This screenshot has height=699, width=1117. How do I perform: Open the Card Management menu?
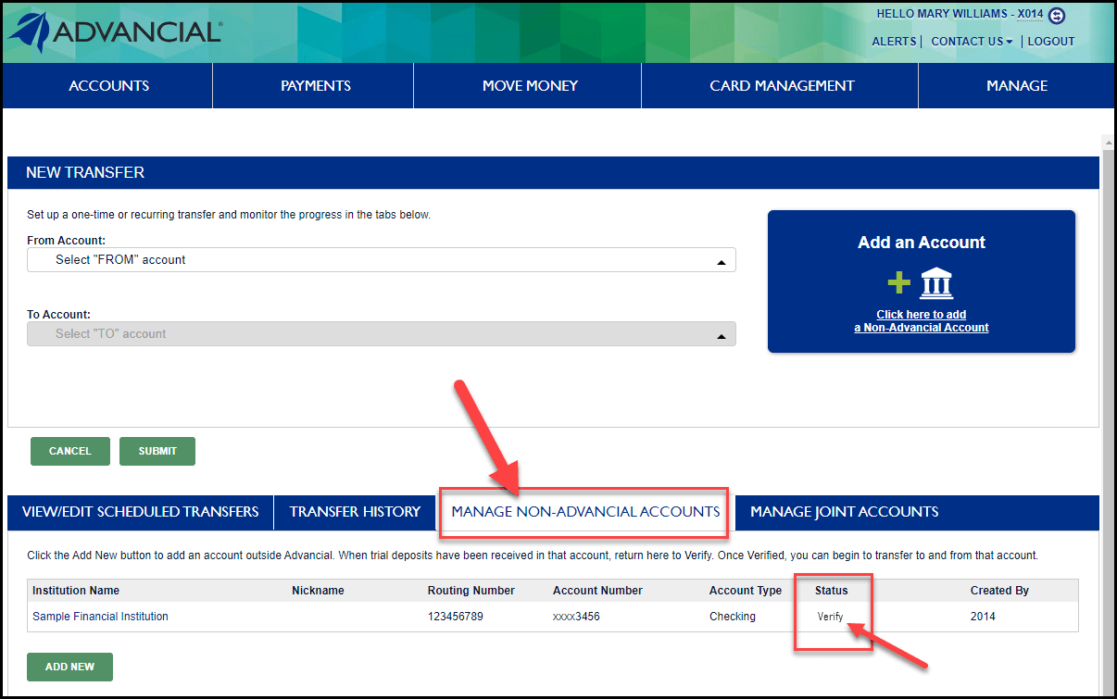(x=782, y=86)
